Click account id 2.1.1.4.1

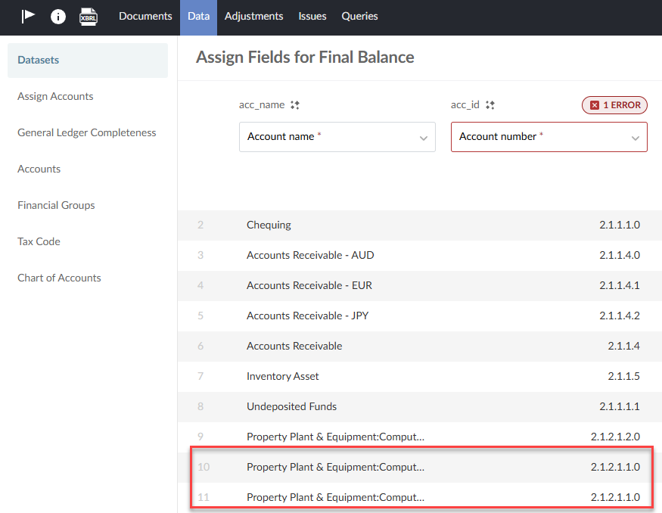coord(620,286)
